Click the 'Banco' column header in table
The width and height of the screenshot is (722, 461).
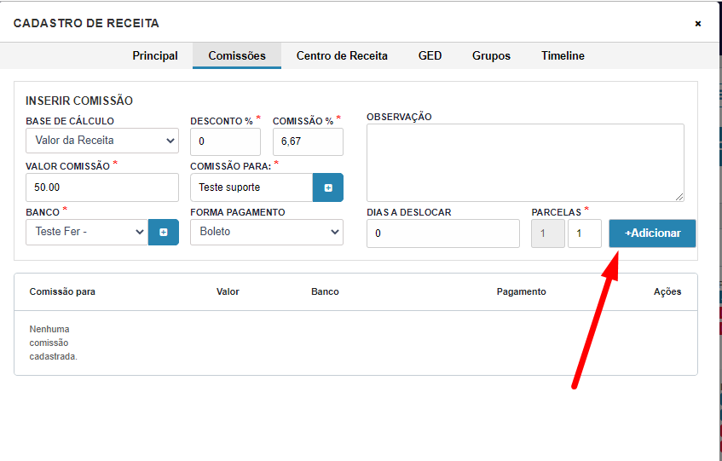pyautogui.click(x=325, y=291)
